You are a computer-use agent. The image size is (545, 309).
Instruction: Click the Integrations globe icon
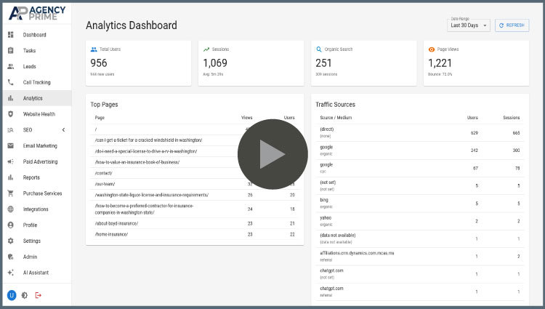[11, 209]
